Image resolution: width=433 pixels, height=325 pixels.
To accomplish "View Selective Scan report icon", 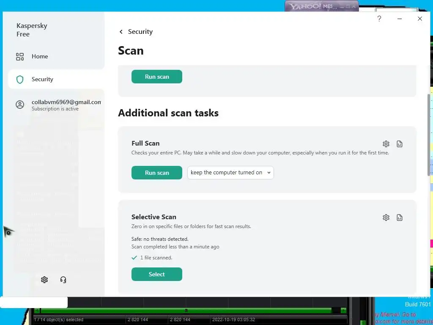I will (x=399, y=218).
